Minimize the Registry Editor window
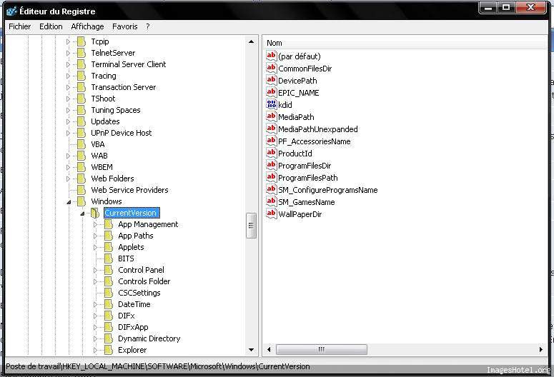554x377 pixels. click(x=488, y=7)
